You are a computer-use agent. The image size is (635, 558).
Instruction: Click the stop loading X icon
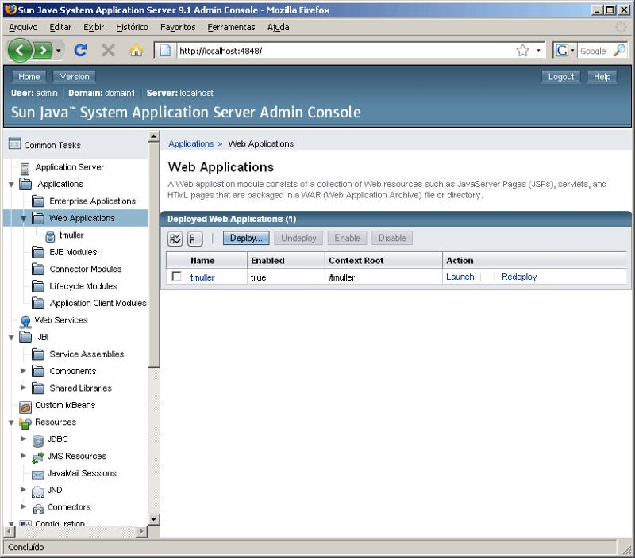tap(108, 51)
